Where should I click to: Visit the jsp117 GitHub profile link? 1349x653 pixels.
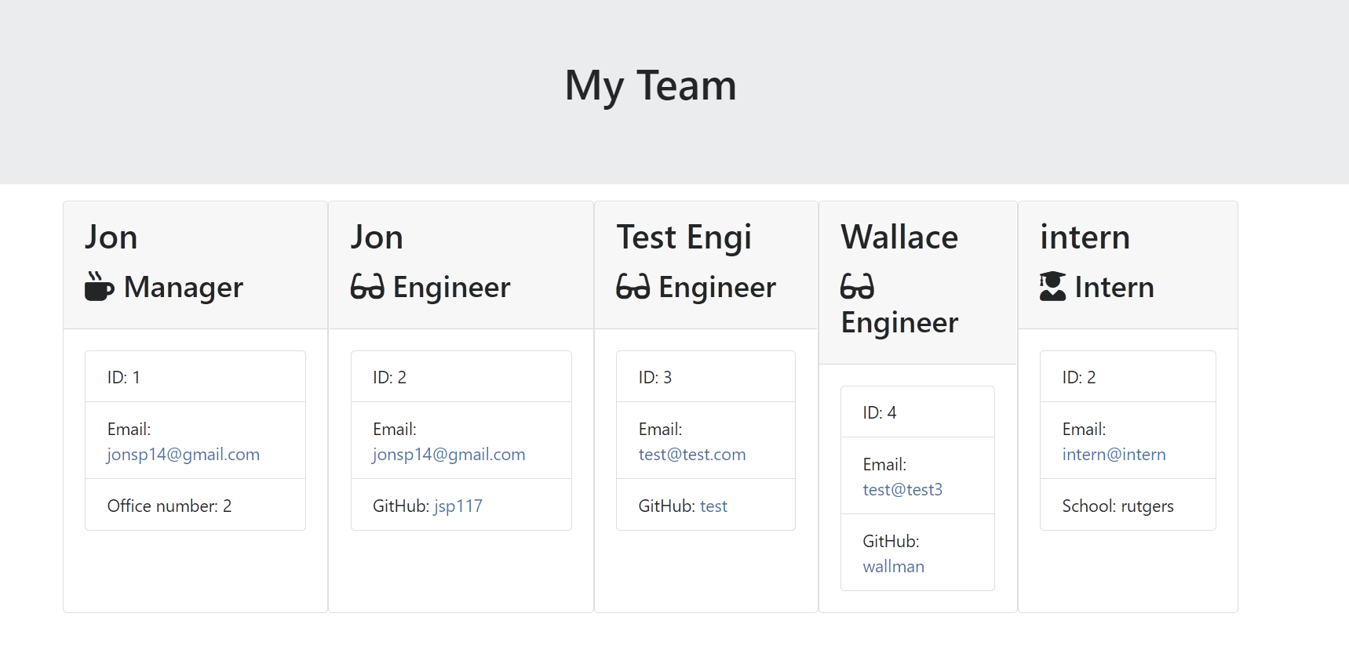[458, 506]
